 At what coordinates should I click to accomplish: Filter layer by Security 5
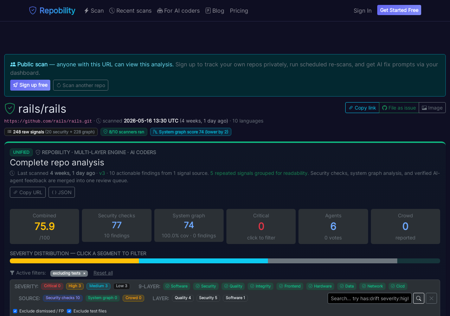point(208,298)
